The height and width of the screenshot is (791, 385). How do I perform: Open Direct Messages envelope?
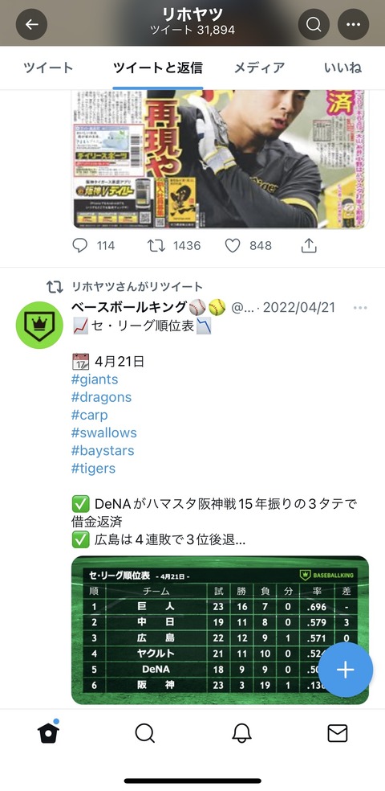(337, 733)
